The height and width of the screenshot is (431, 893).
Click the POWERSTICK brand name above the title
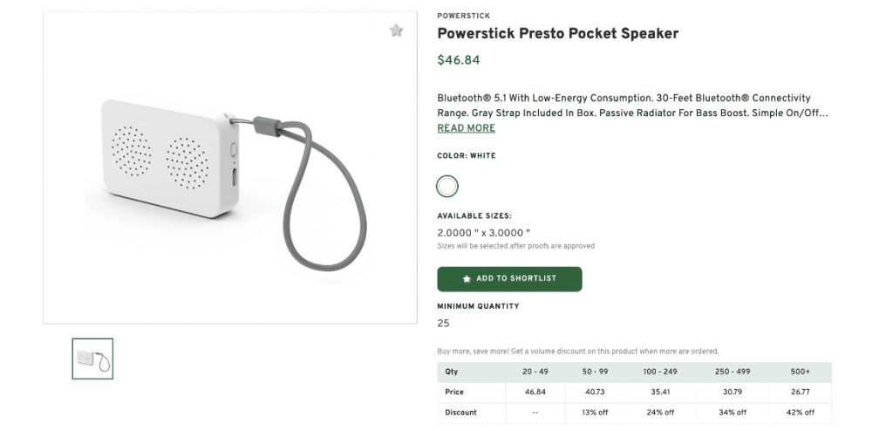click(x=463, y=15)
